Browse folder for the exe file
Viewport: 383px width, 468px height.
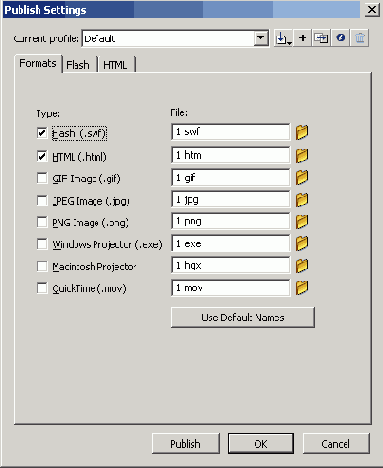302,243
